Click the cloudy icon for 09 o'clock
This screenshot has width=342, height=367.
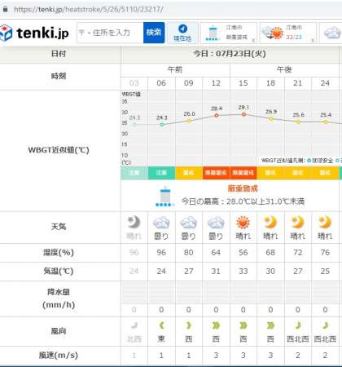point(189,223)
